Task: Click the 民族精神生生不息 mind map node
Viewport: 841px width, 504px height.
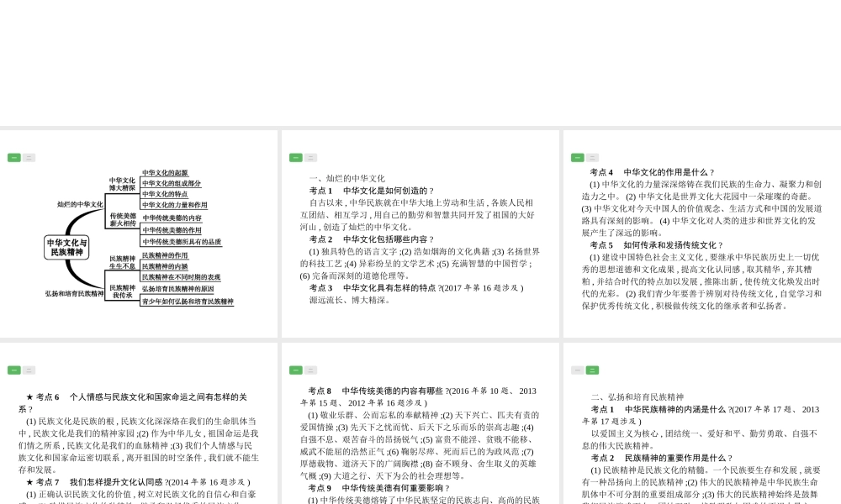Action: coord(122,262)
